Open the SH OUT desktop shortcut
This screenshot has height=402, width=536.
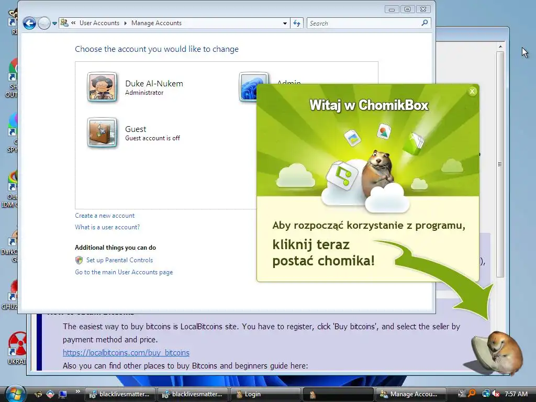[13, 79]
